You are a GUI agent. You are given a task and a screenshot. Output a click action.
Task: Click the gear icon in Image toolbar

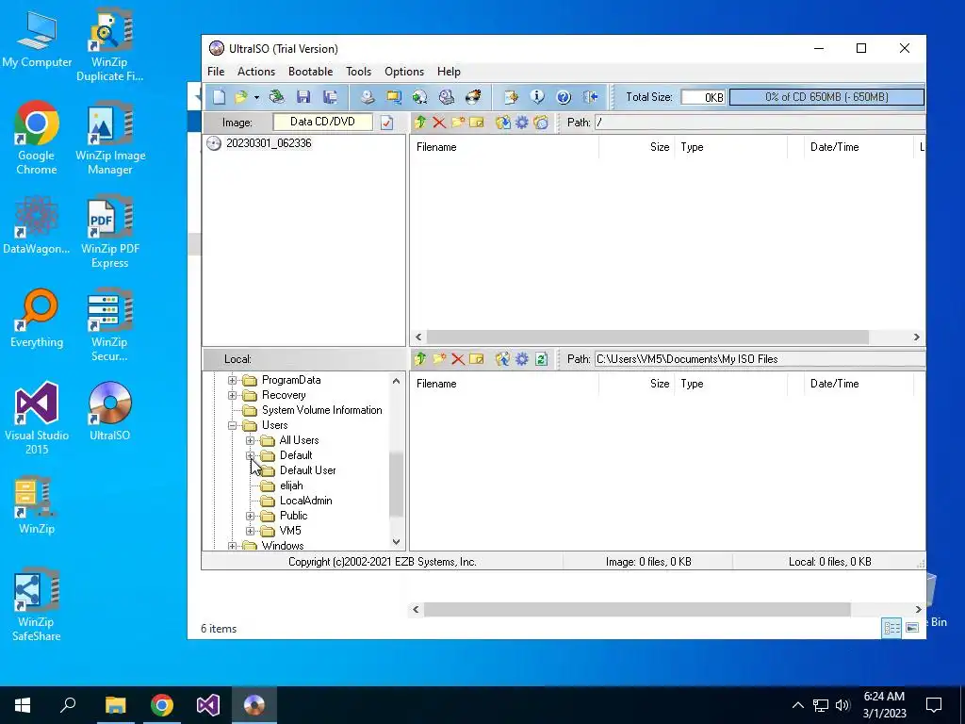(522, 122)
